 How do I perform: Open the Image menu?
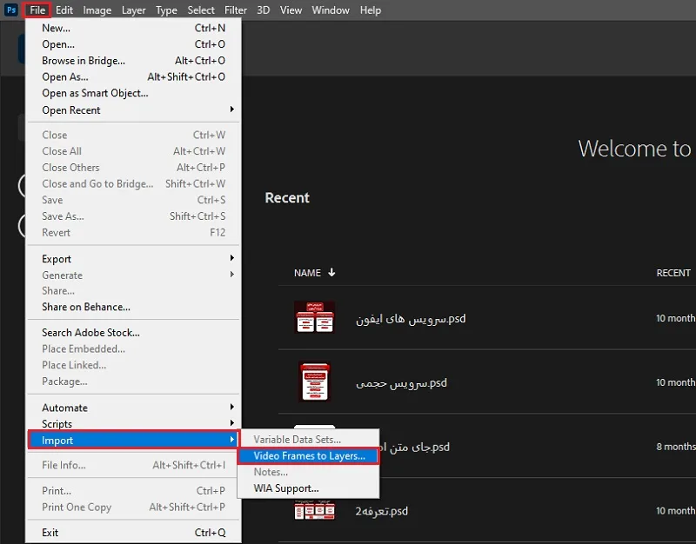click(97, 10)
